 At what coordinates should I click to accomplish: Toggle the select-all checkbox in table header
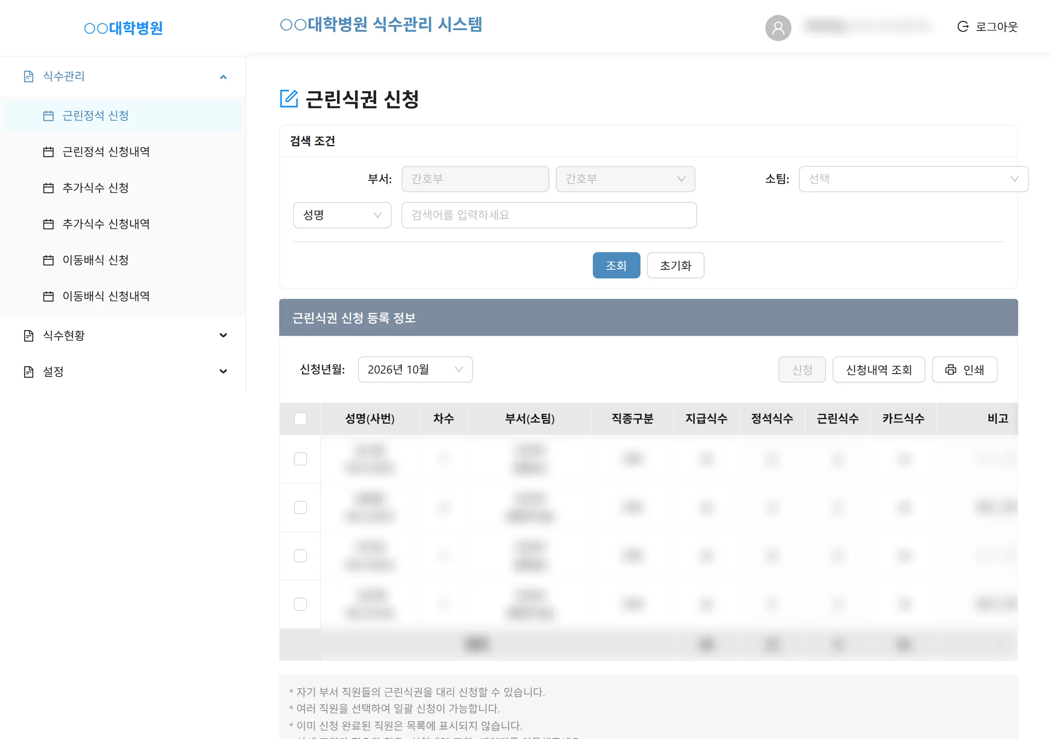click(300, 419)
